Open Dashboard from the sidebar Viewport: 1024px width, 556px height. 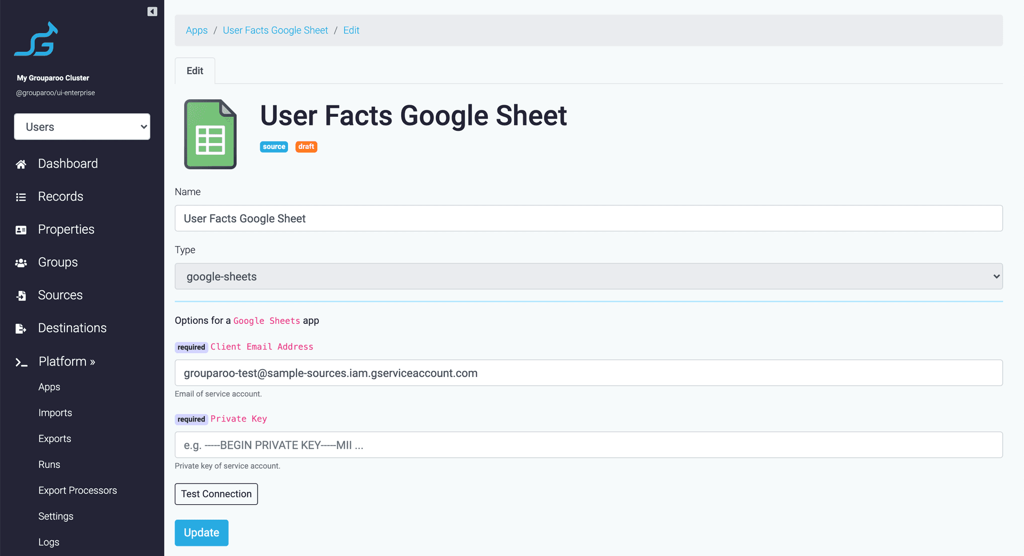click(68, 163)
